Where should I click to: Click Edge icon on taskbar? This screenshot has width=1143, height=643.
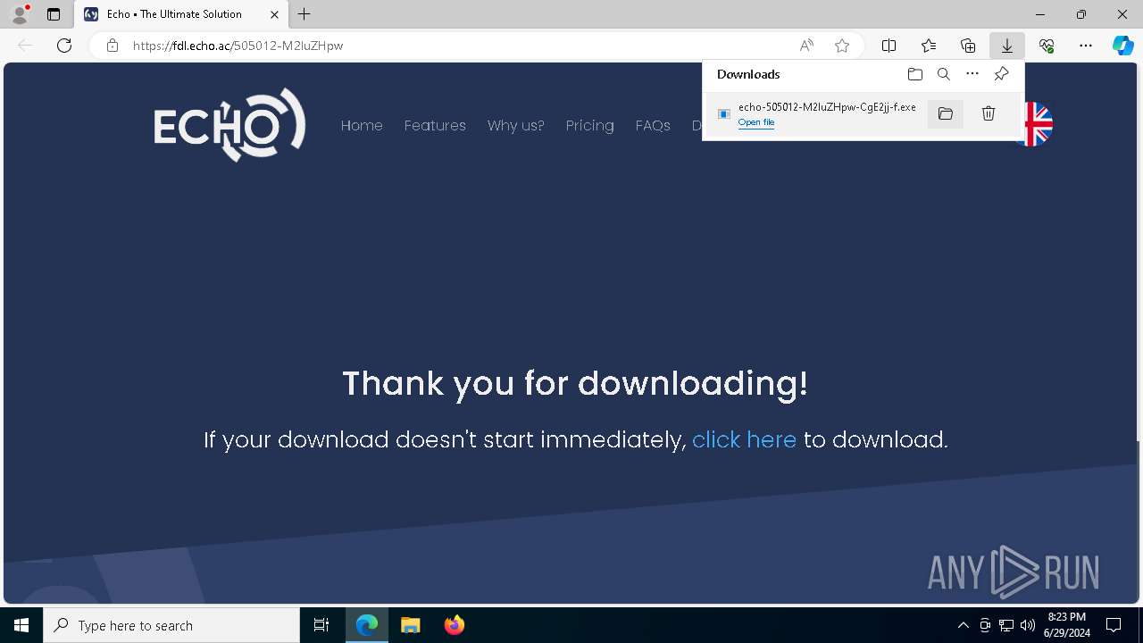(367, 625)
